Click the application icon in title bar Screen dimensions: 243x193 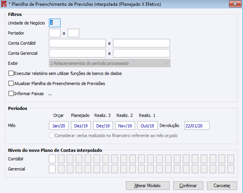click(x=4, y=4)
